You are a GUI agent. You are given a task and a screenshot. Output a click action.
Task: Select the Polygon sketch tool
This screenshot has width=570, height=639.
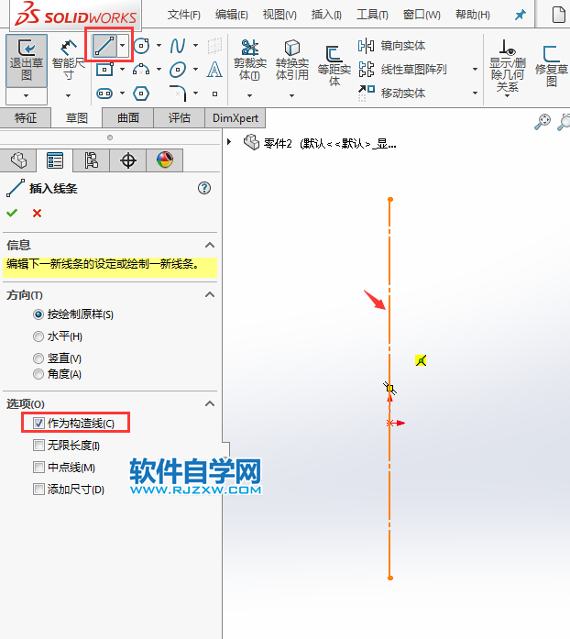pyautogui.click(x=141, y=94)
